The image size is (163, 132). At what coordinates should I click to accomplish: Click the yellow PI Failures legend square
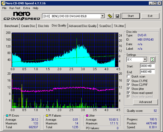(47, 116)
